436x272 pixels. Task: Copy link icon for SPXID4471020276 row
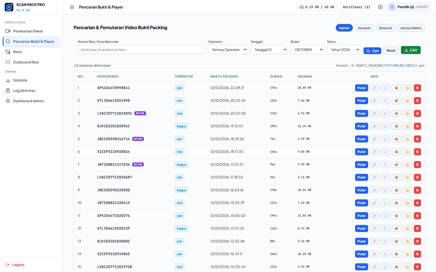click(x=374, y=216)
